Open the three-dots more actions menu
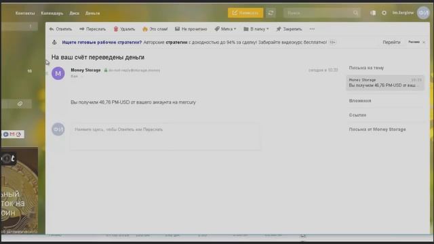 312,29
